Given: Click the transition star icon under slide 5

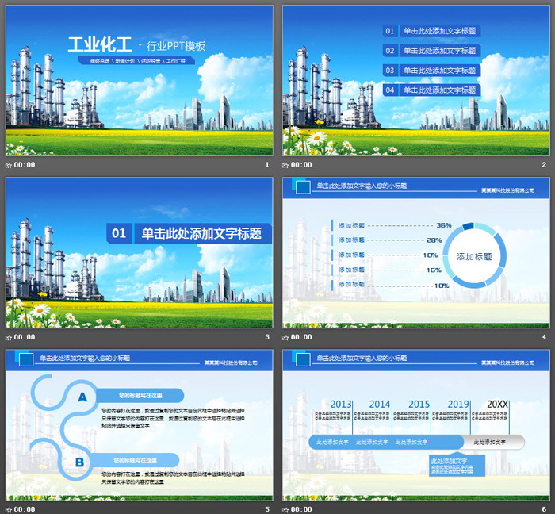Looking at the screenshot, I should click(9, 508).
